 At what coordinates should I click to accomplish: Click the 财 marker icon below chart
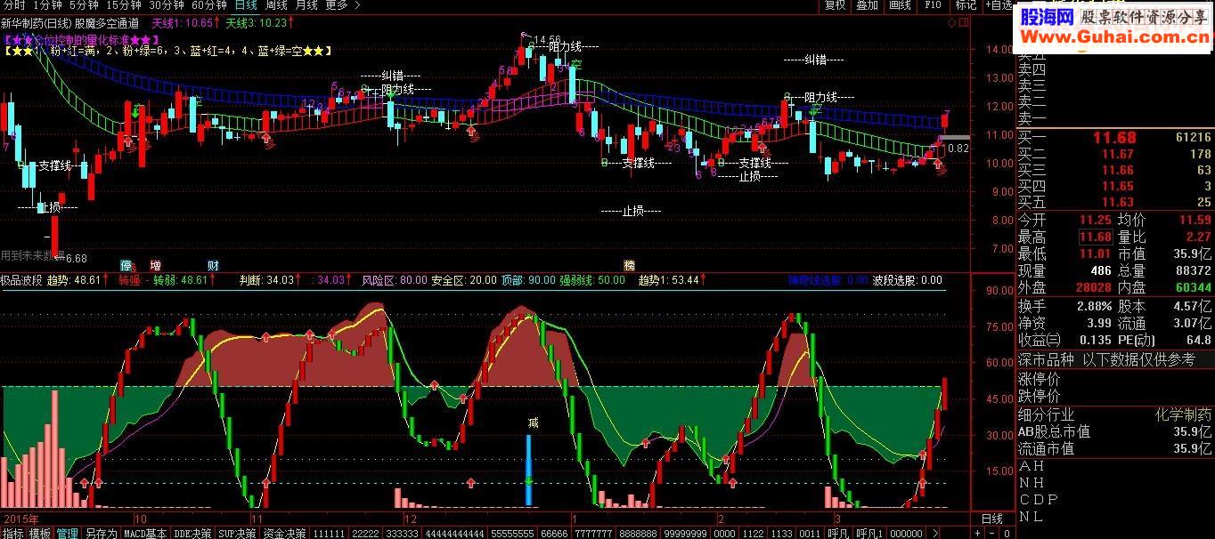(x=214, y=265)
